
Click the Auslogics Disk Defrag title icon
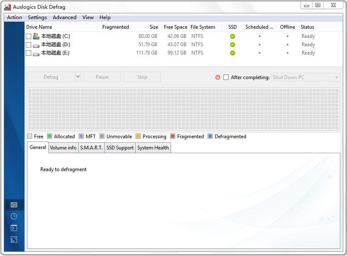[7, 7]
